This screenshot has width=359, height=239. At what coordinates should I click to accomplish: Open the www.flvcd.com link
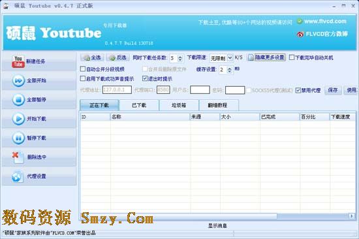click(x=325, y=22)
